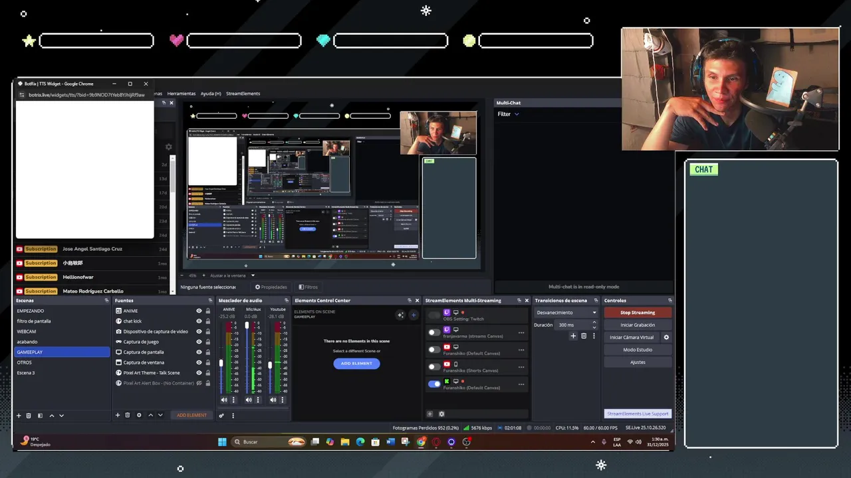
Task: Open options for Kick Furanshiko Default Canvas
Action: (x=521, y=384)
